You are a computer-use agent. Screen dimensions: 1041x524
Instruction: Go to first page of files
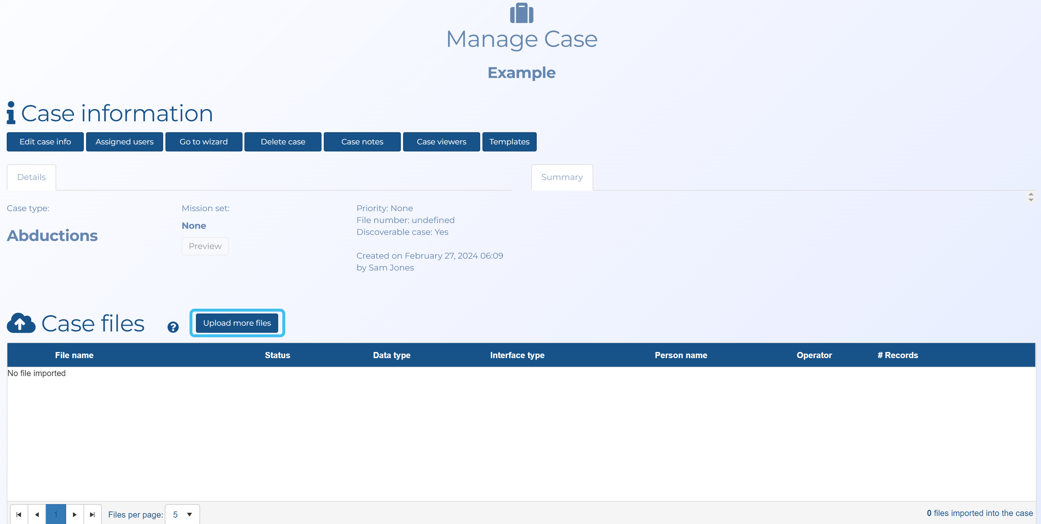tap(19, 514)
